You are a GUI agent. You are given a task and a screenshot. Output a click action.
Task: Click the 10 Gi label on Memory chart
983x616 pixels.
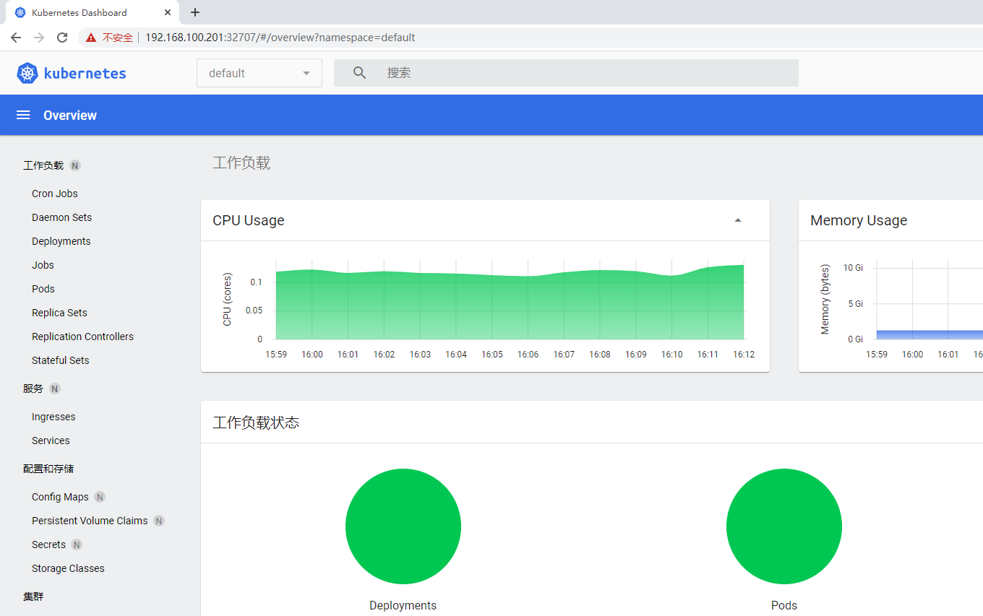pos(853,268)
